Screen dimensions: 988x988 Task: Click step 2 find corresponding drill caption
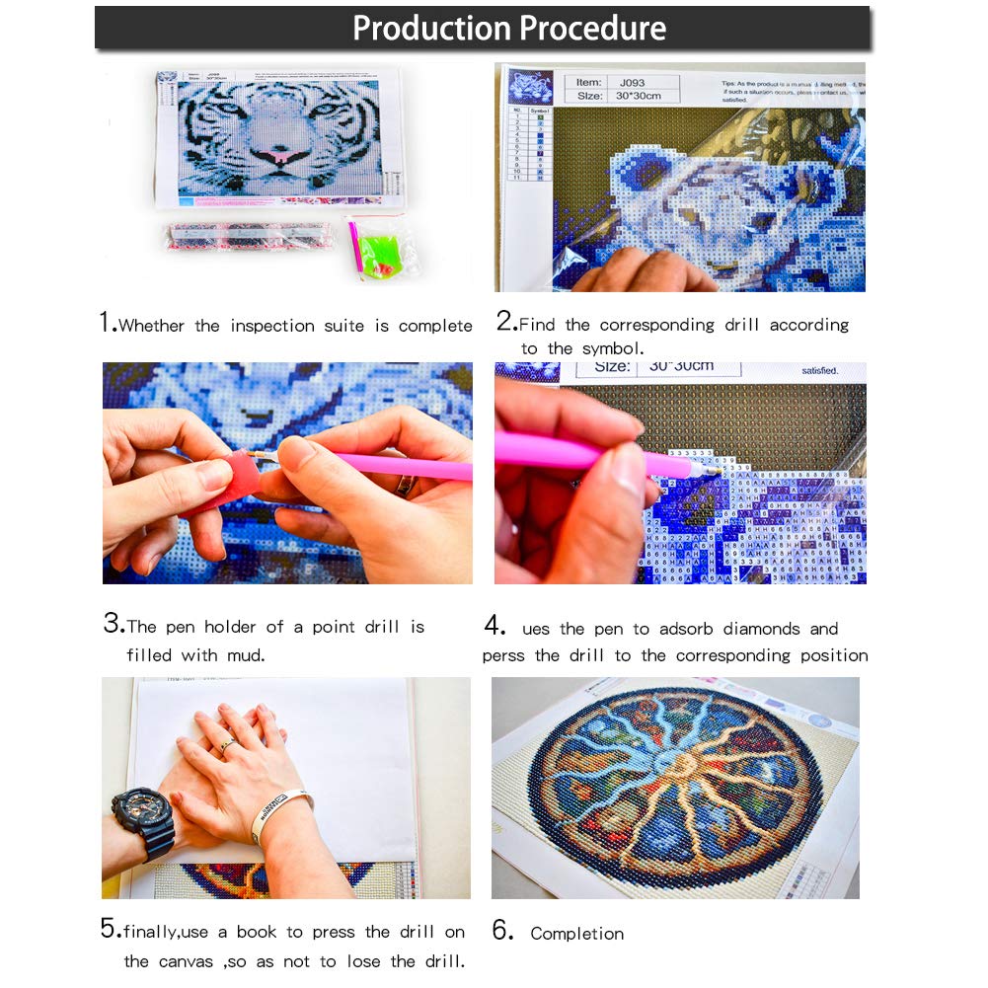[672, 336]
